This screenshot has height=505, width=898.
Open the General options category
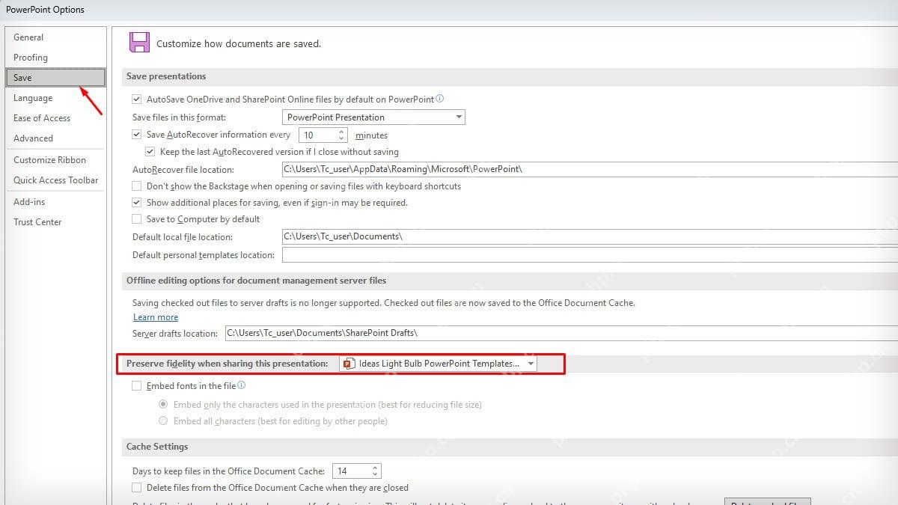pos(55,37)
